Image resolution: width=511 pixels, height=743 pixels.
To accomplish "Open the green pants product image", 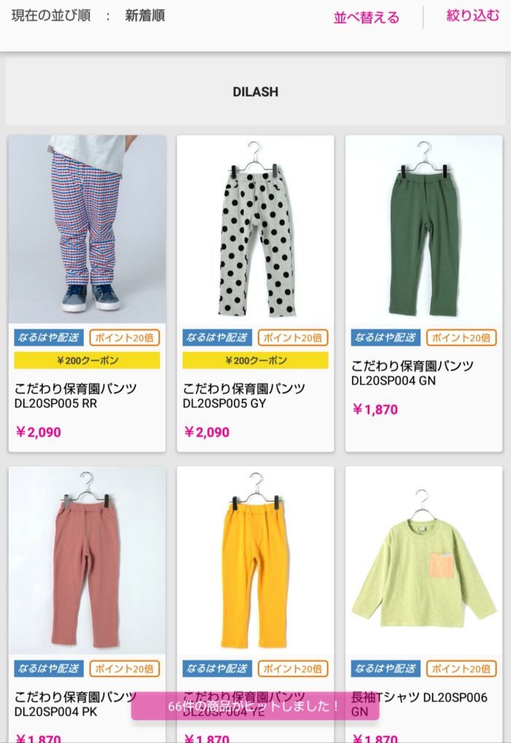I will tap(424, 229).
